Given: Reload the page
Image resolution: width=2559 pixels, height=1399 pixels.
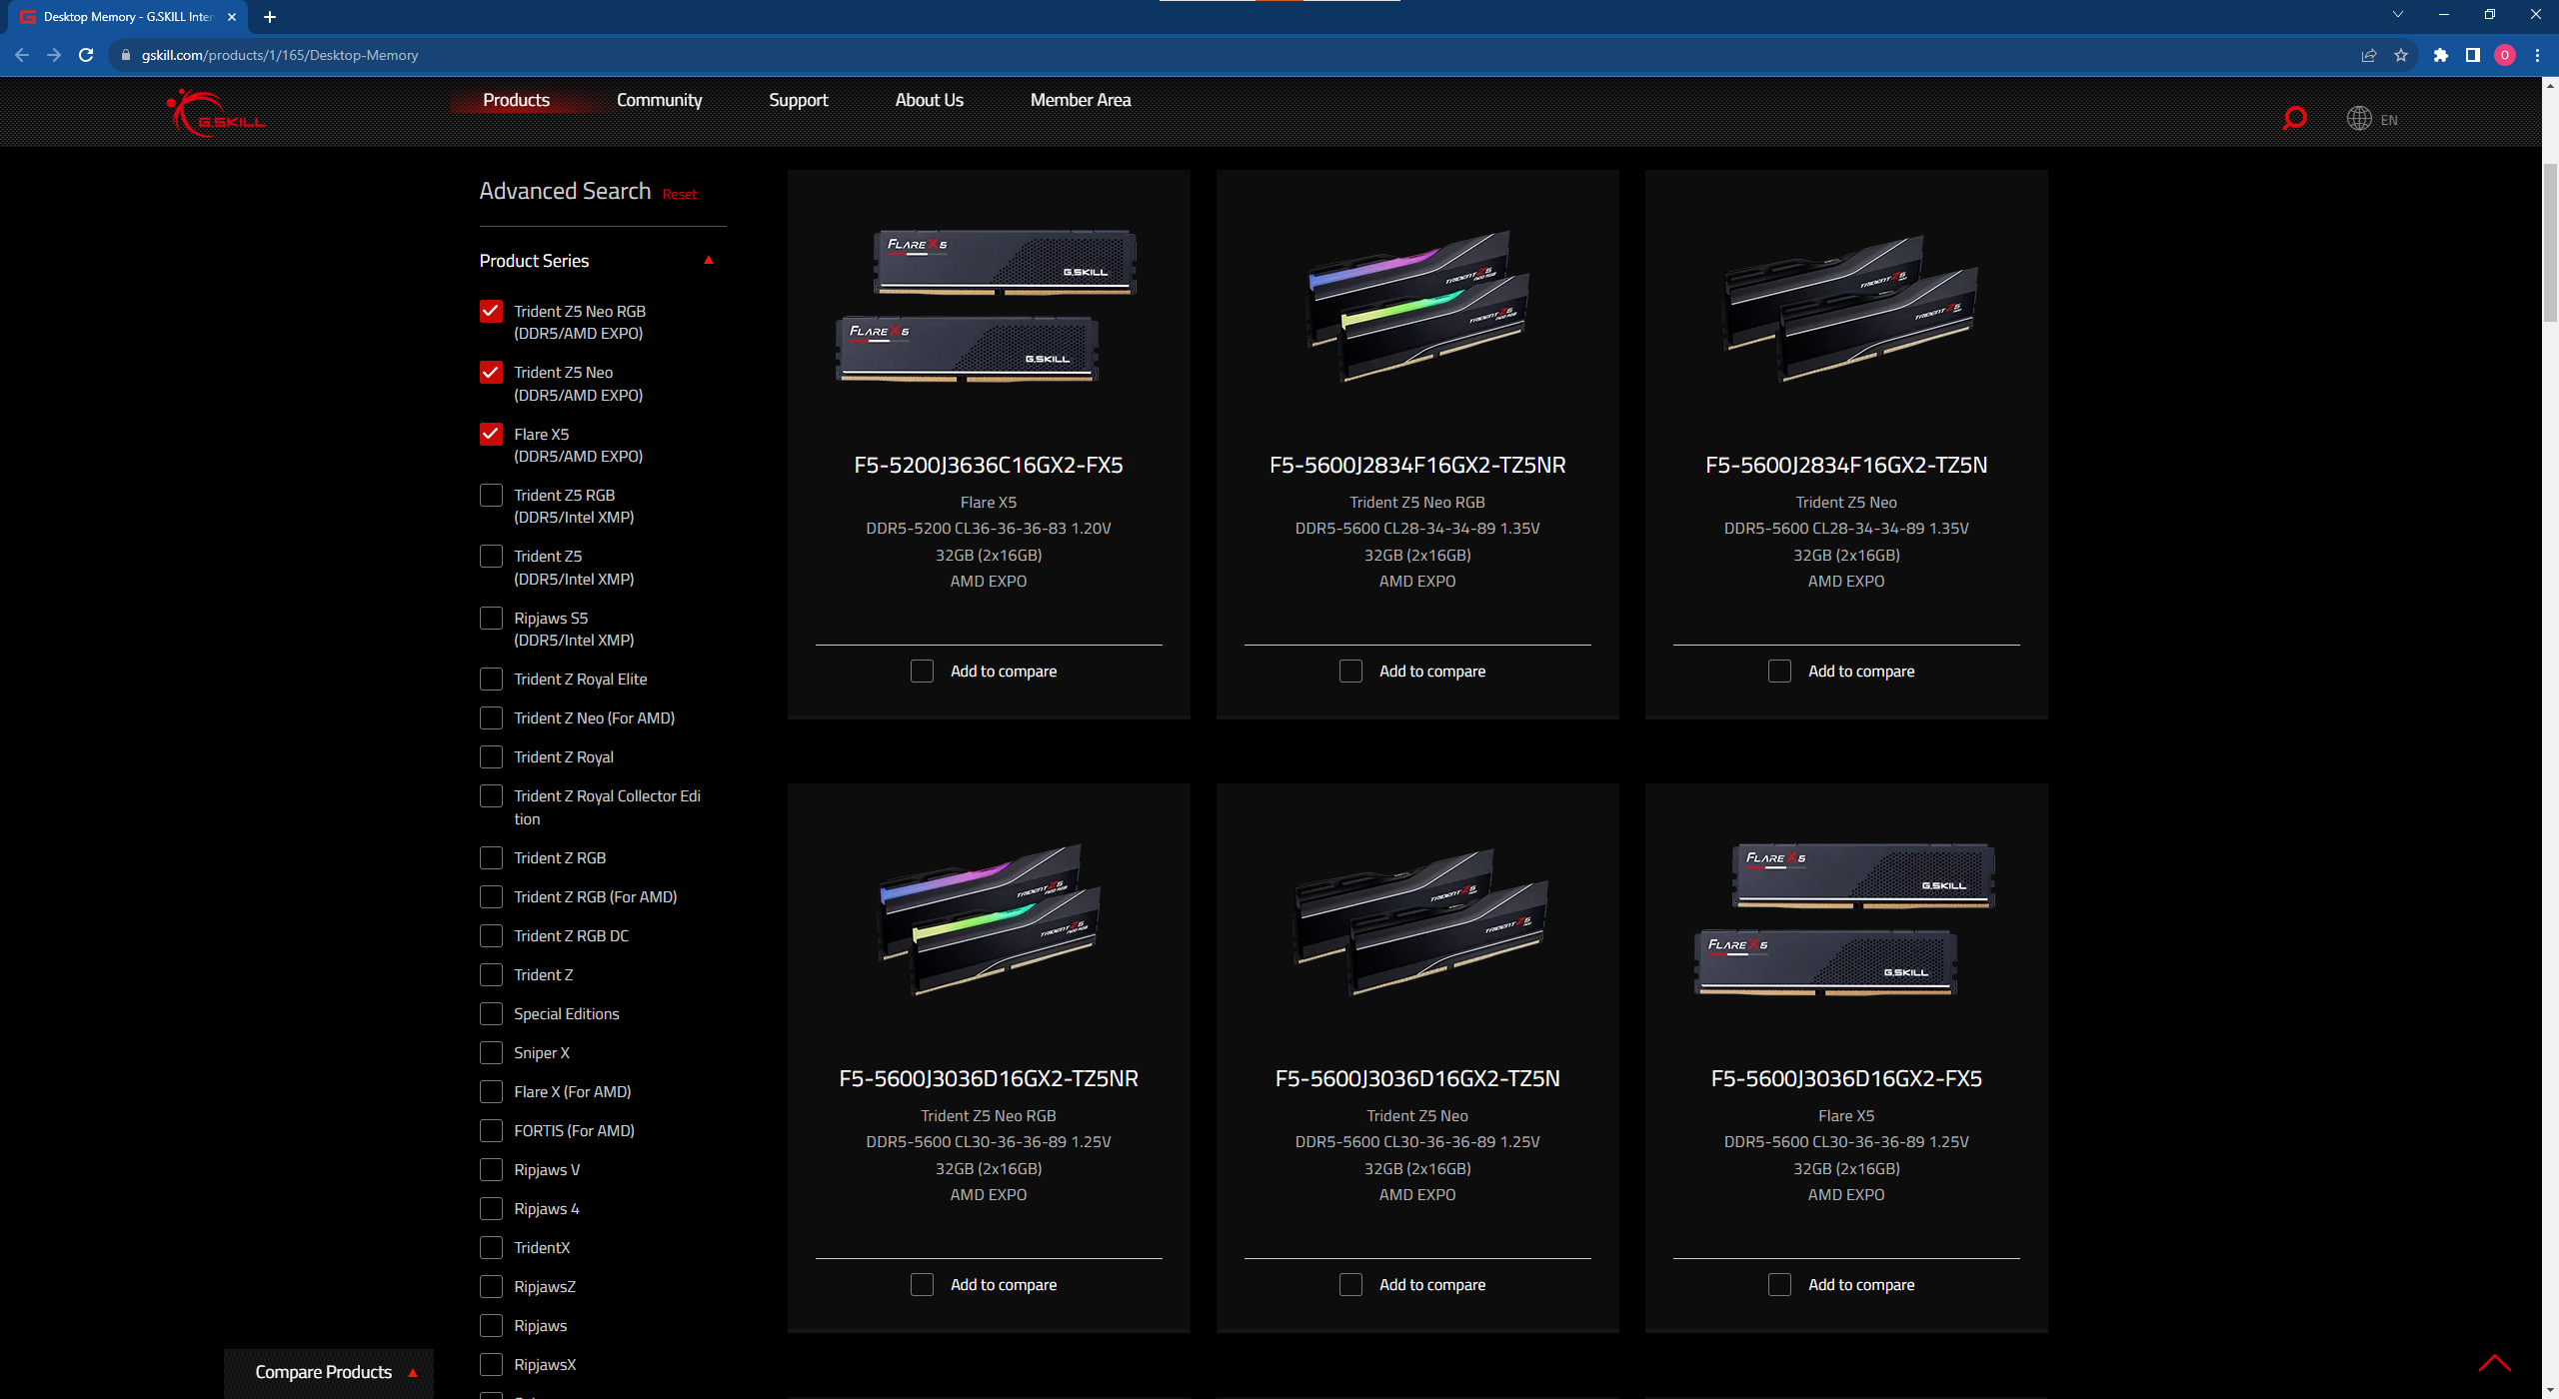Looking at the screenshot, I should click(86, 55).
